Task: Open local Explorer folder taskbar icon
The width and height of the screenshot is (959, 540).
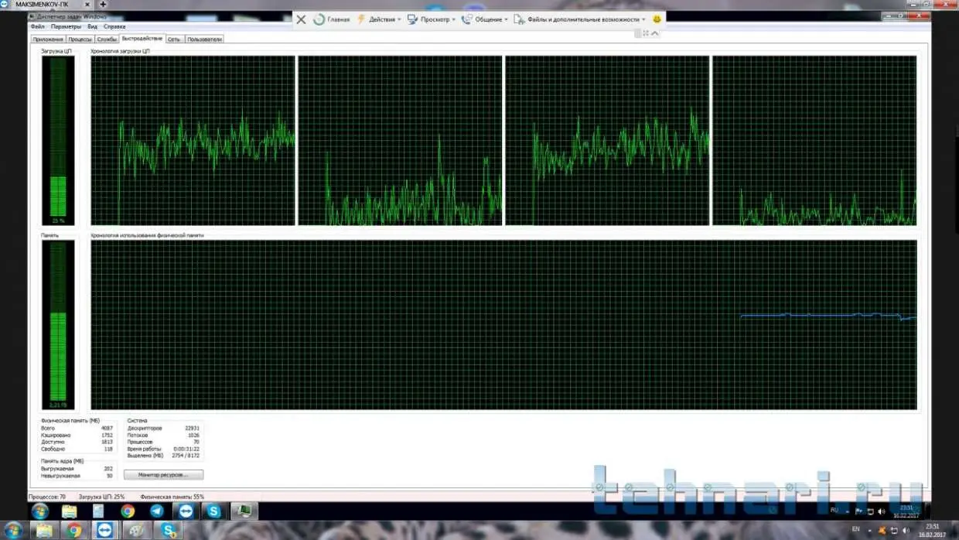Action: 44,530
